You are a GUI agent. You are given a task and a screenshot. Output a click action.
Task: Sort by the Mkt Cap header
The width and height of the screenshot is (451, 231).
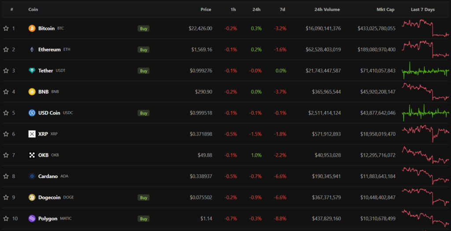click(x=385, y=10)
